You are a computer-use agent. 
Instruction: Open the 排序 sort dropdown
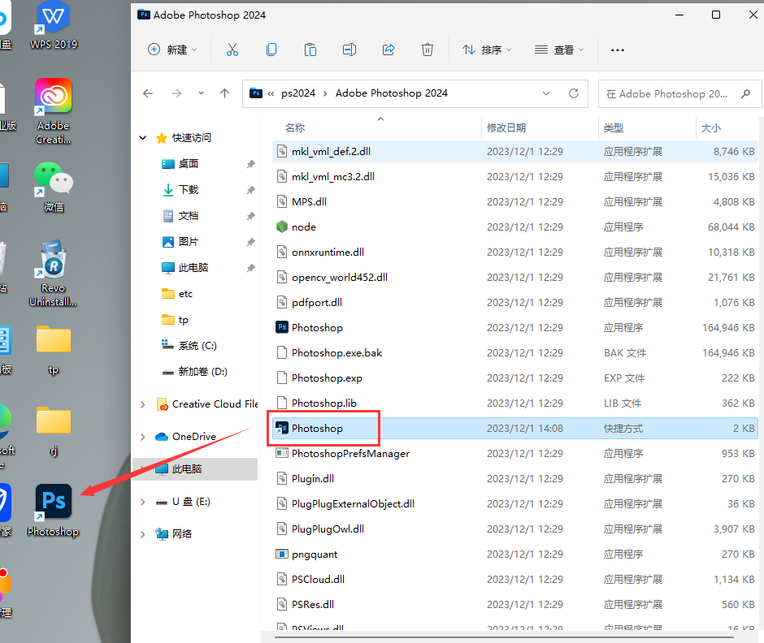487,50
